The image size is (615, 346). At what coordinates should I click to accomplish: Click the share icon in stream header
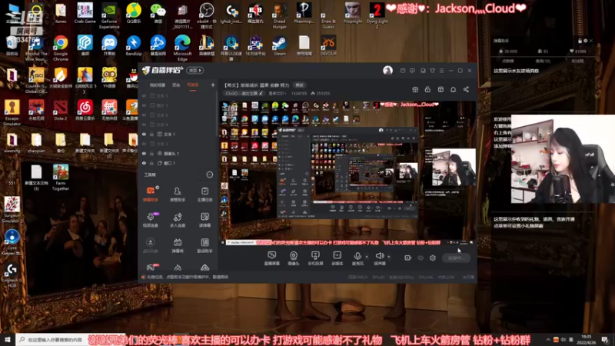(466, 89)
